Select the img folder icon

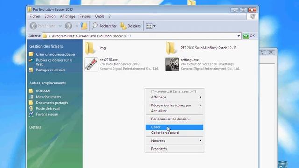tap(90, 48)
